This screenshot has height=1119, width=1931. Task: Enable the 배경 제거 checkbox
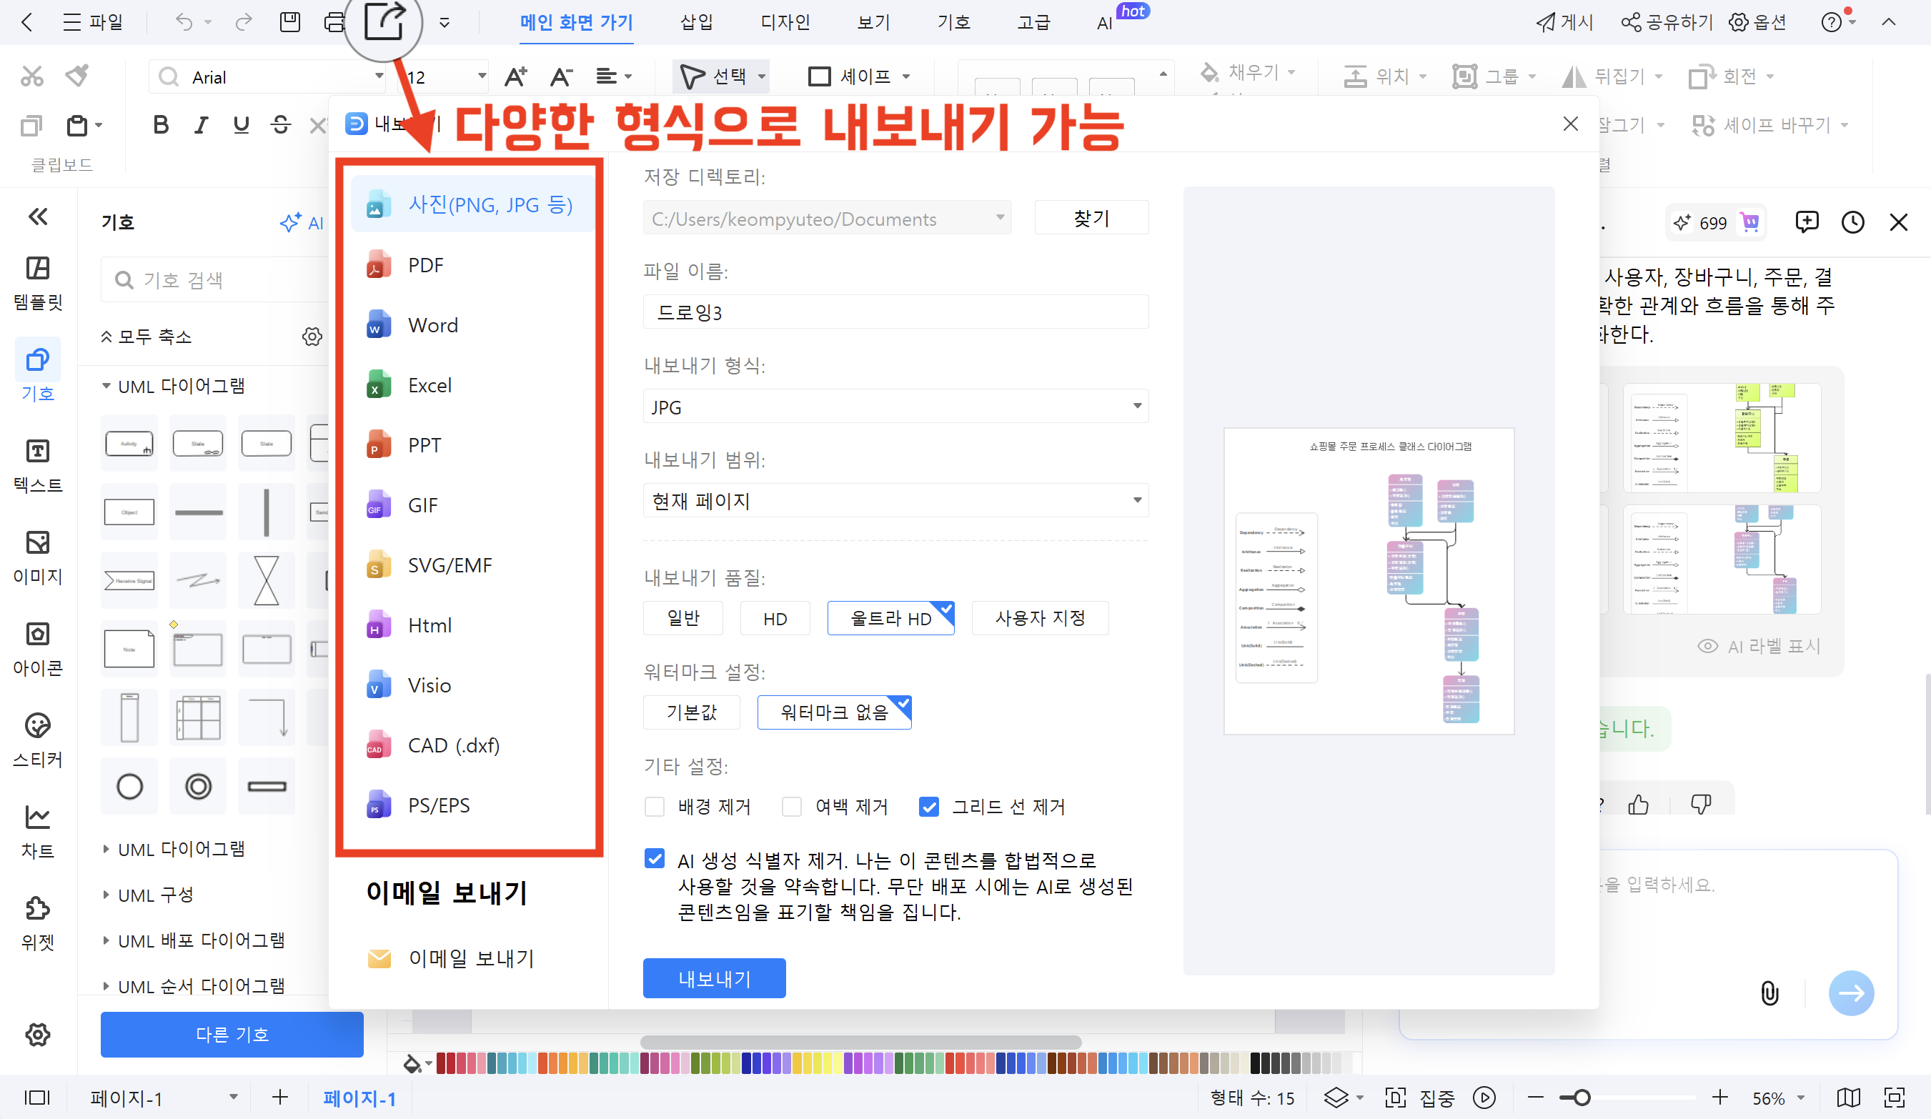655,807
